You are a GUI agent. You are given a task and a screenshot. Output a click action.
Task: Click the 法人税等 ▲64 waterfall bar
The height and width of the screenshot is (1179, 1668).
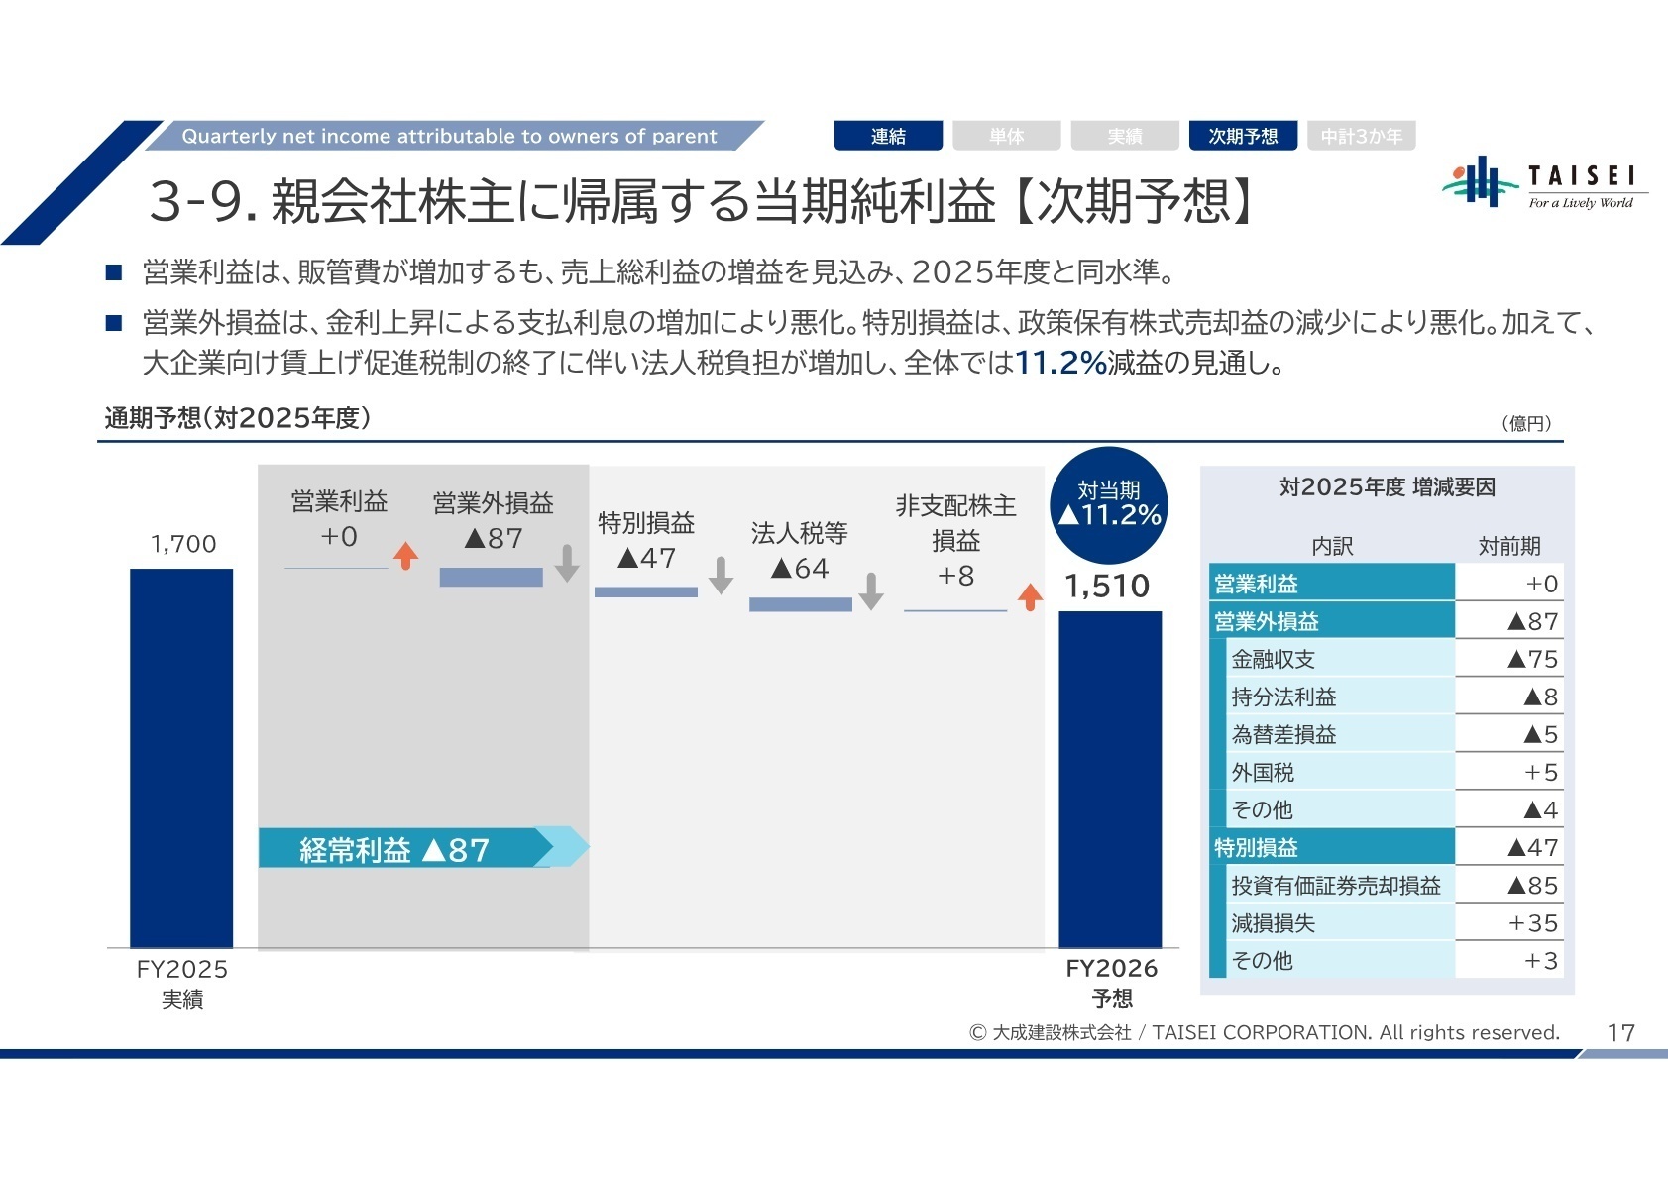click(x=801, y=604)
